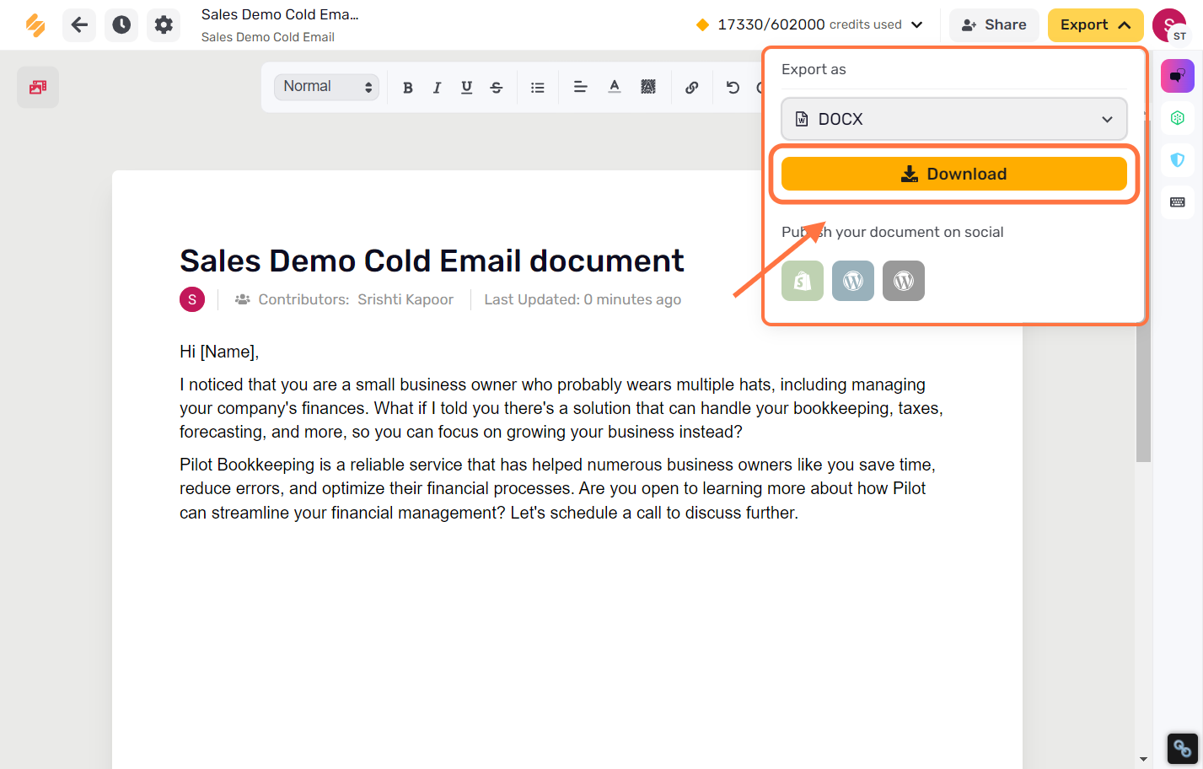Open the text highlight color picker
The image size is (1203, 769).
click(648, 87)
